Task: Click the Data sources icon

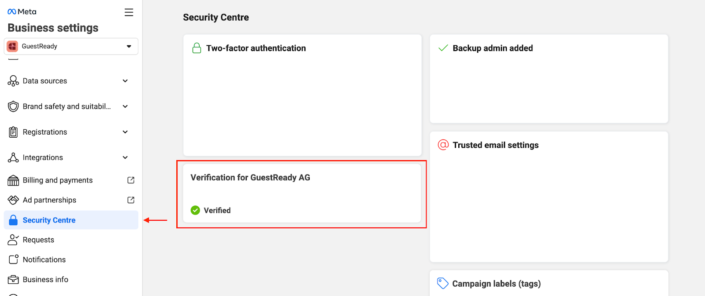Action: point(13,81)
